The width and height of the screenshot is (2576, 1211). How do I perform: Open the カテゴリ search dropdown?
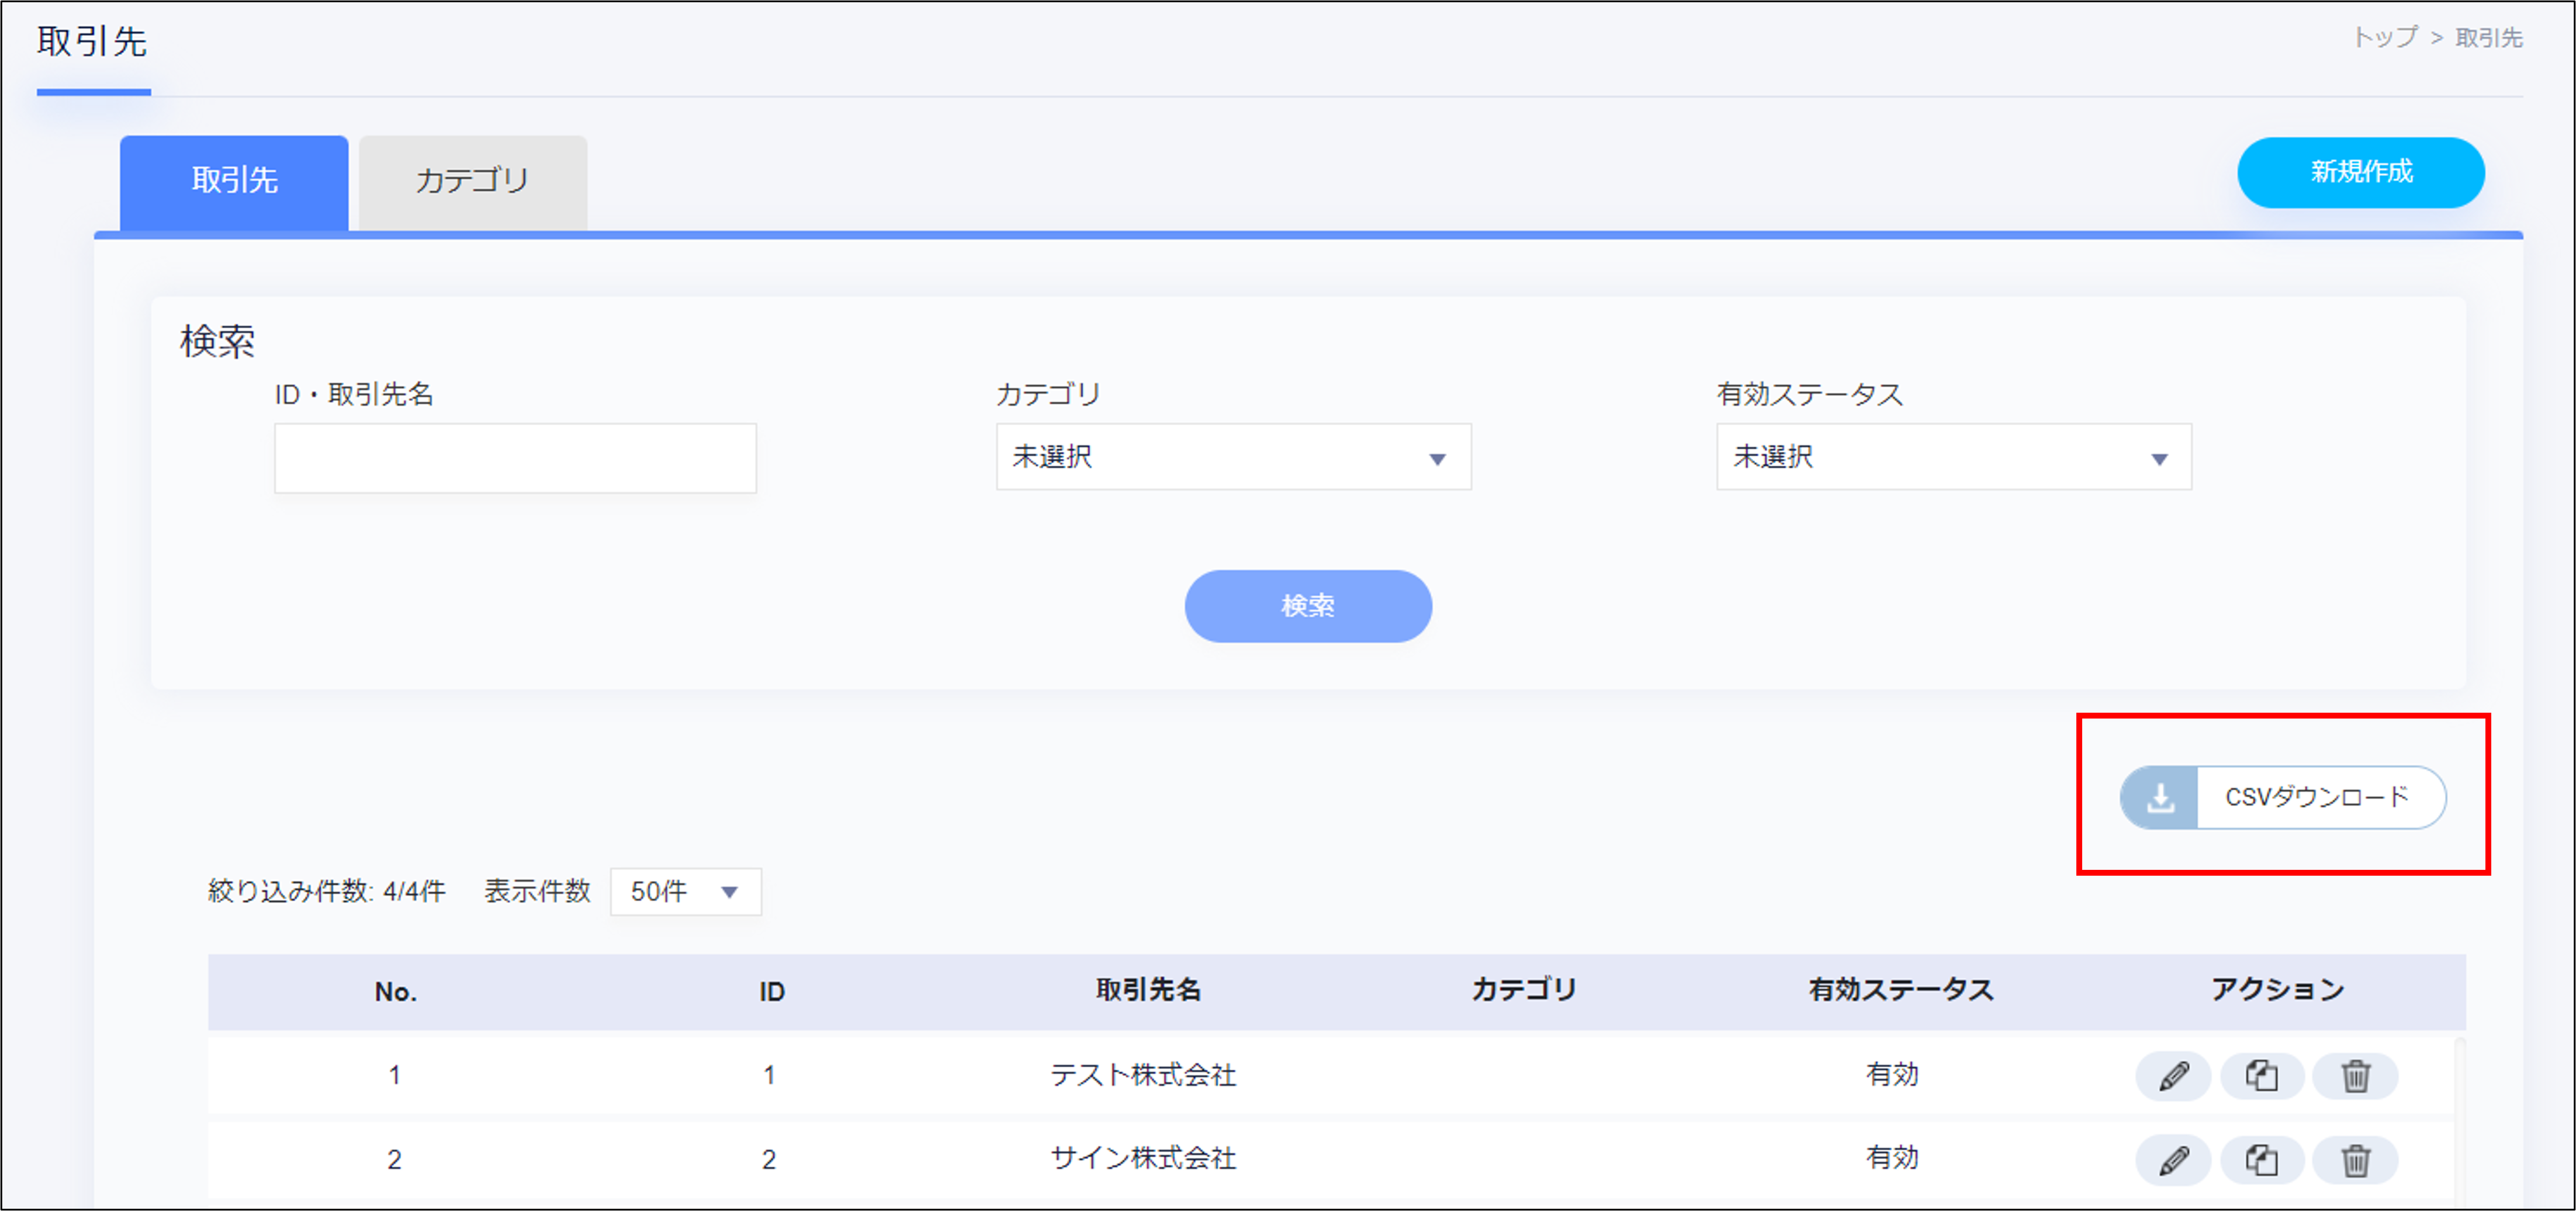[1232, 457]
